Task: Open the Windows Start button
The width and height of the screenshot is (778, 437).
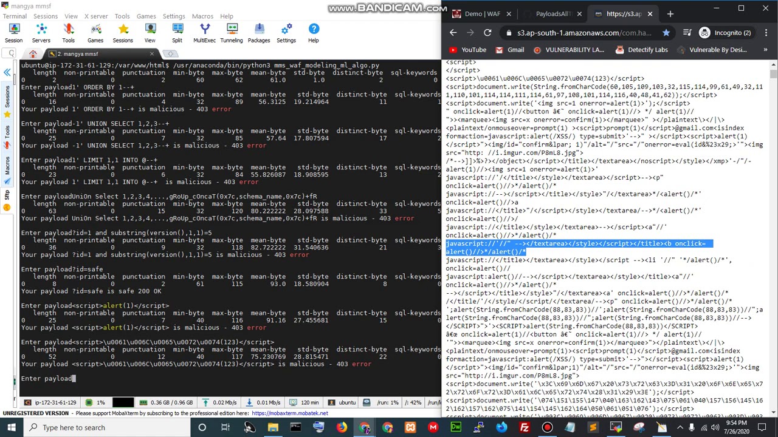Action: pos(12,427)
